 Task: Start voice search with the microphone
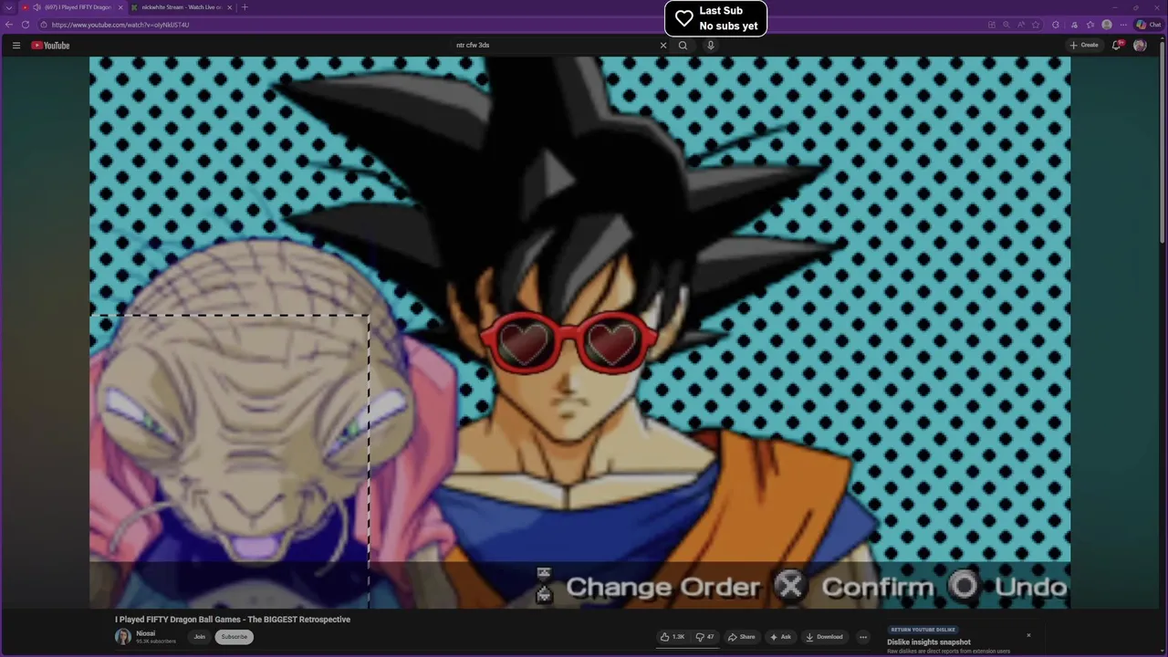click(711, 45)
